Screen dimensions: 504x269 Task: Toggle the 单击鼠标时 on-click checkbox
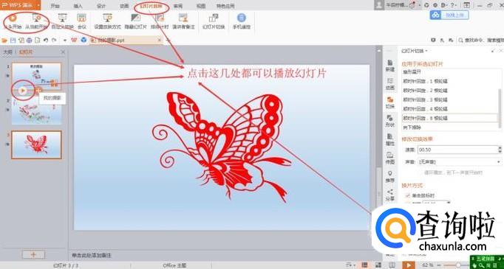(x=408, y=195)
